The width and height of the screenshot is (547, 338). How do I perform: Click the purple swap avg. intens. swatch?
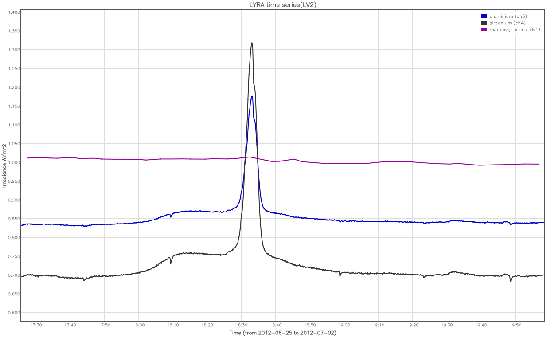tap(484, 30)
